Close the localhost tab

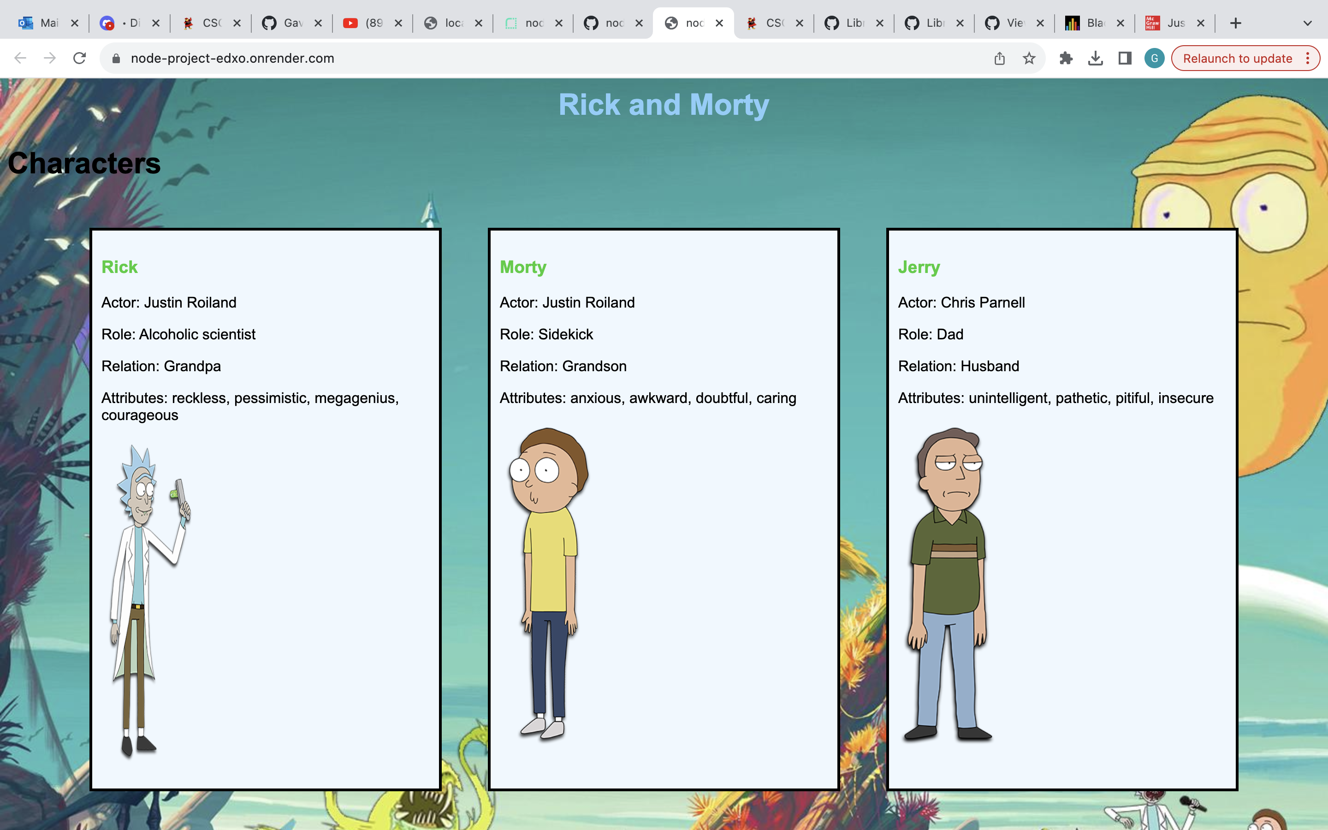click(479, 23)
